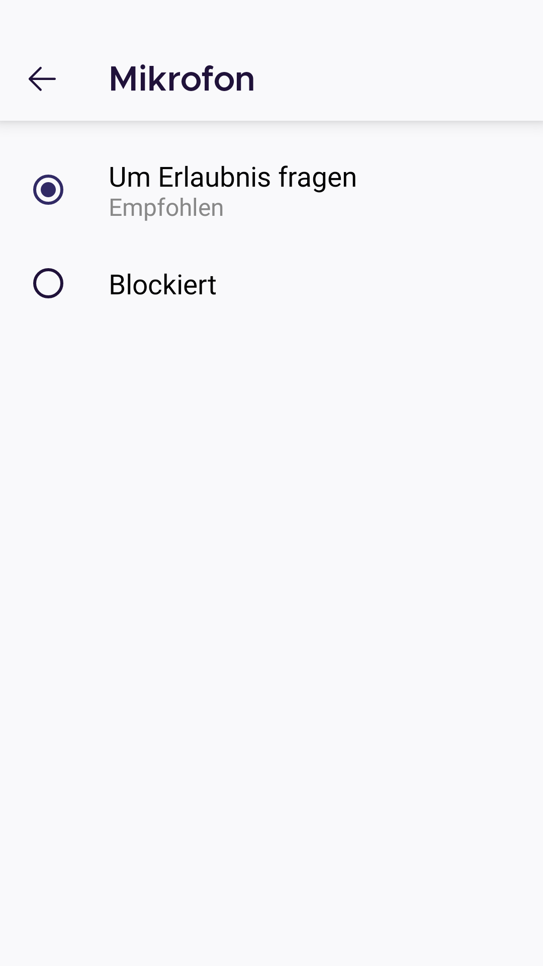
Task: Tap the 'Empfohlen' subtitle text
Action: [x=166, y=208]
